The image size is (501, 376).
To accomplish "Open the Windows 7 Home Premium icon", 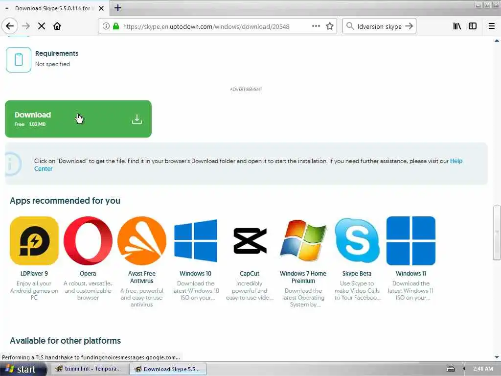I will point(303,241).
